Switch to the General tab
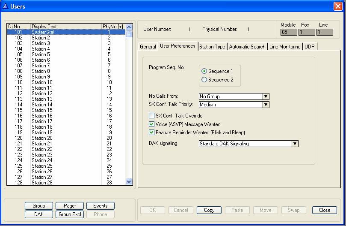The image size is (346, 226). tap(148, 47)
